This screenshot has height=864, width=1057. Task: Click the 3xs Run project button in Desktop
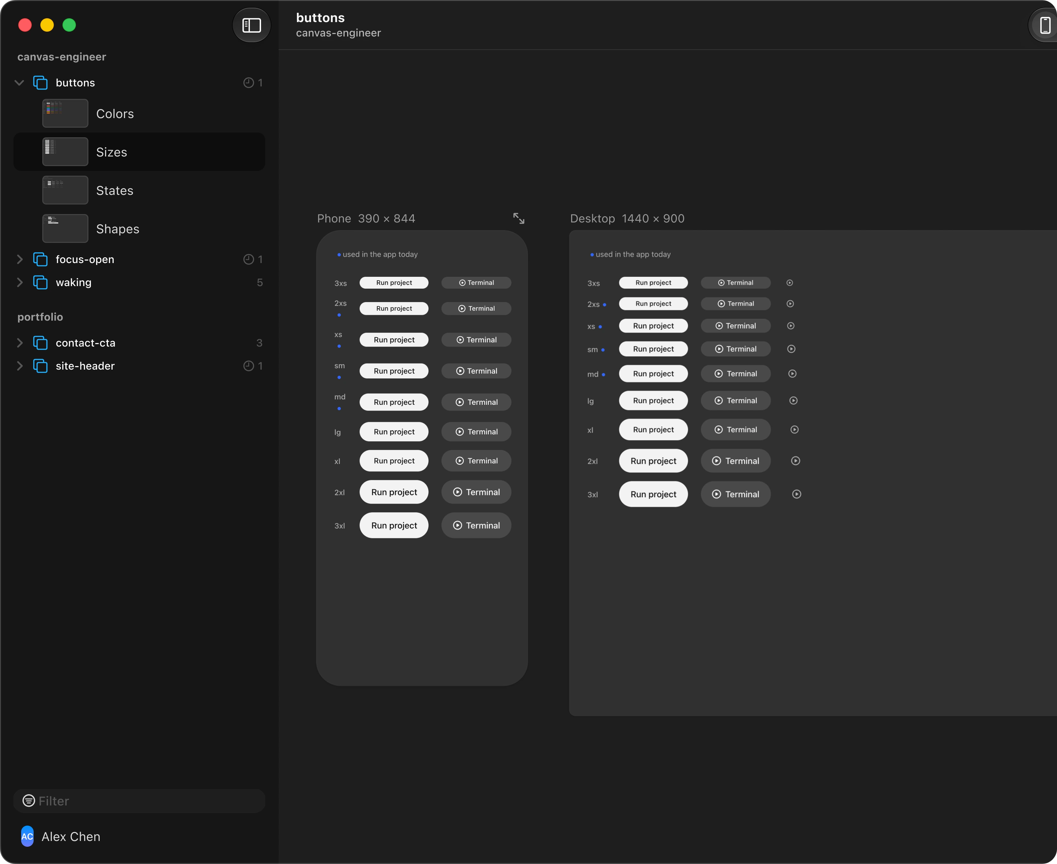tap(653, 283)
